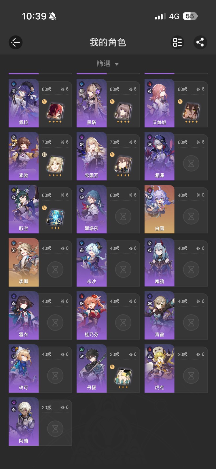Screen dimensions: 216x469
Task: Tap the back arrow button
Action: 16,43
